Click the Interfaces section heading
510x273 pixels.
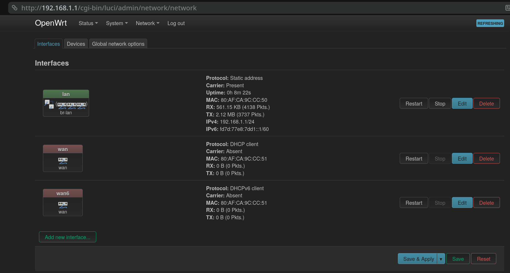(x=52, y=63)
